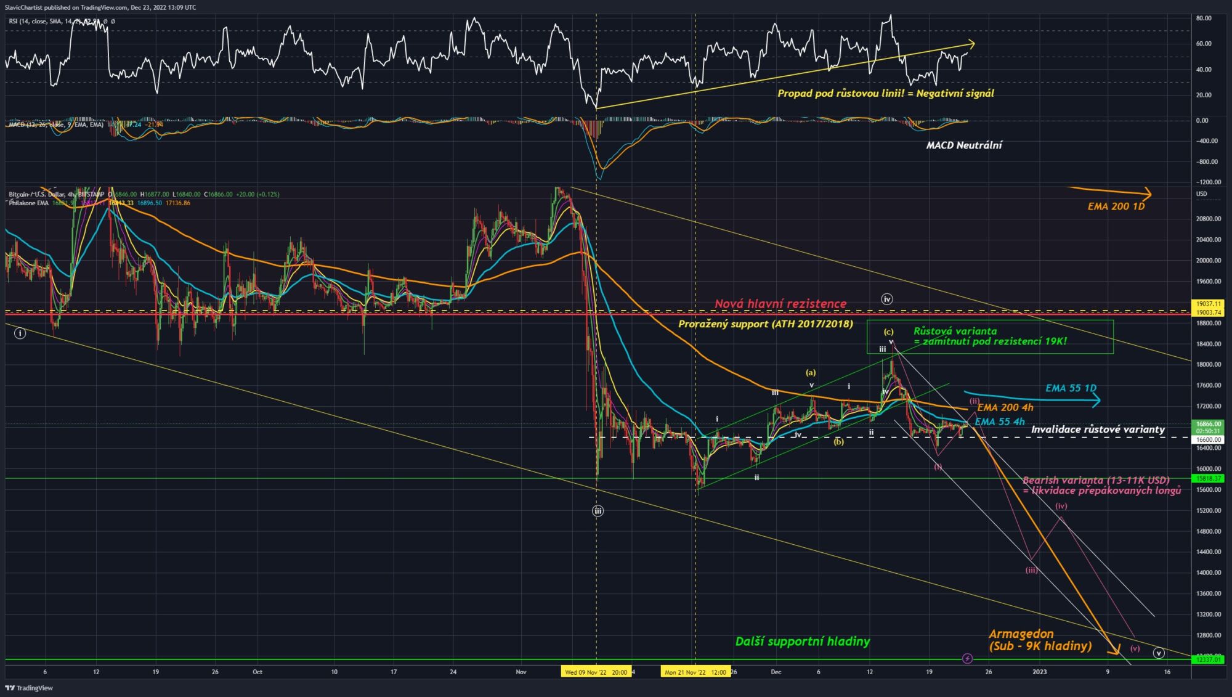Screen dimensions: 1232x697
Task: Click the 'Mon 21 Nov '22 12:00' date marker
Action: (695, 672)
